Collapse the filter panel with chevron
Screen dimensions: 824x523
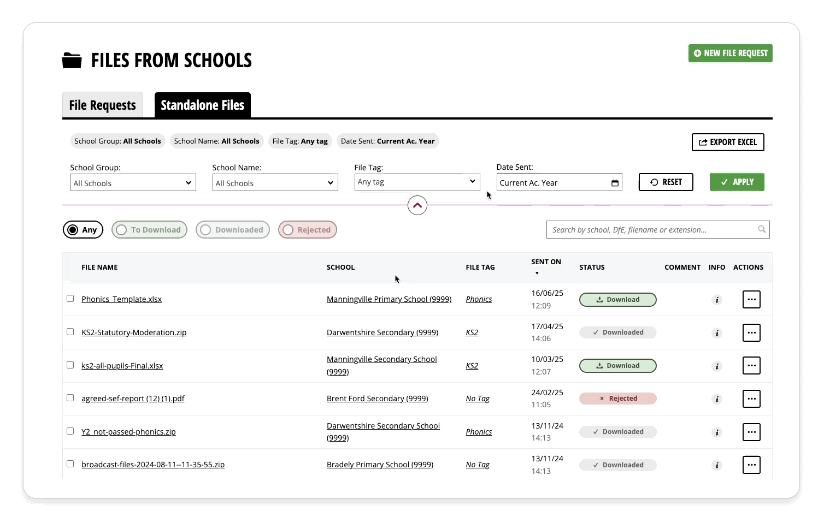417,206
